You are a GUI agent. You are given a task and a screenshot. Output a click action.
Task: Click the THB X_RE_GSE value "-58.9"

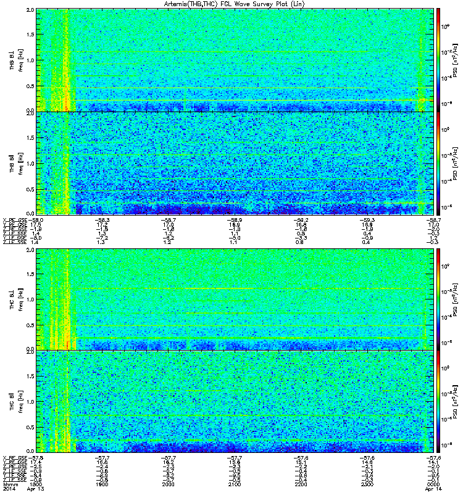(235, 220)
